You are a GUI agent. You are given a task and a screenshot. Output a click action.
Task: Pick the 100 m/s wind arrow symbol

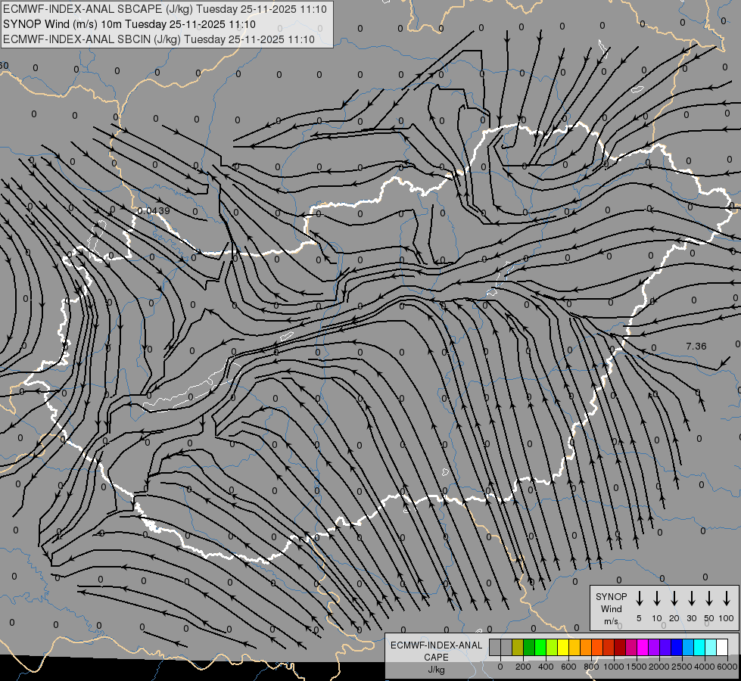point(727,599)
